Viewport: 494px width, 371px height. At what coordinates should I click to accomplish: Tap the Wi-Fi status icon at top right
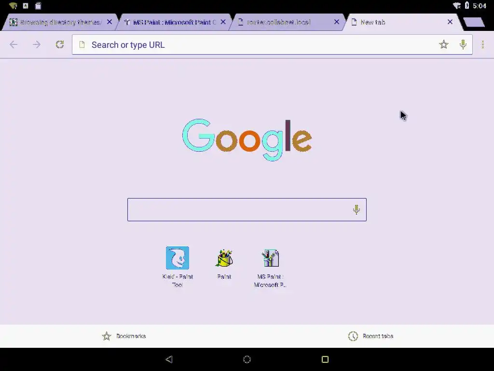[456, 6]
